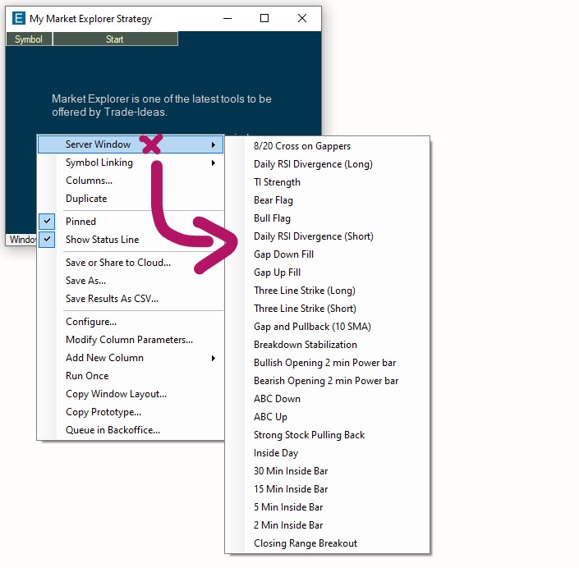Select the ABC Down strategy
Image resolution: width=579 pixels, height=568 pixels.
(x=277, y=399)
